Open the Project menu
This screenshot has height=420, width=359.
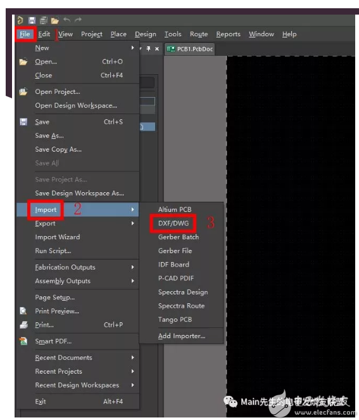pos(92,34)
